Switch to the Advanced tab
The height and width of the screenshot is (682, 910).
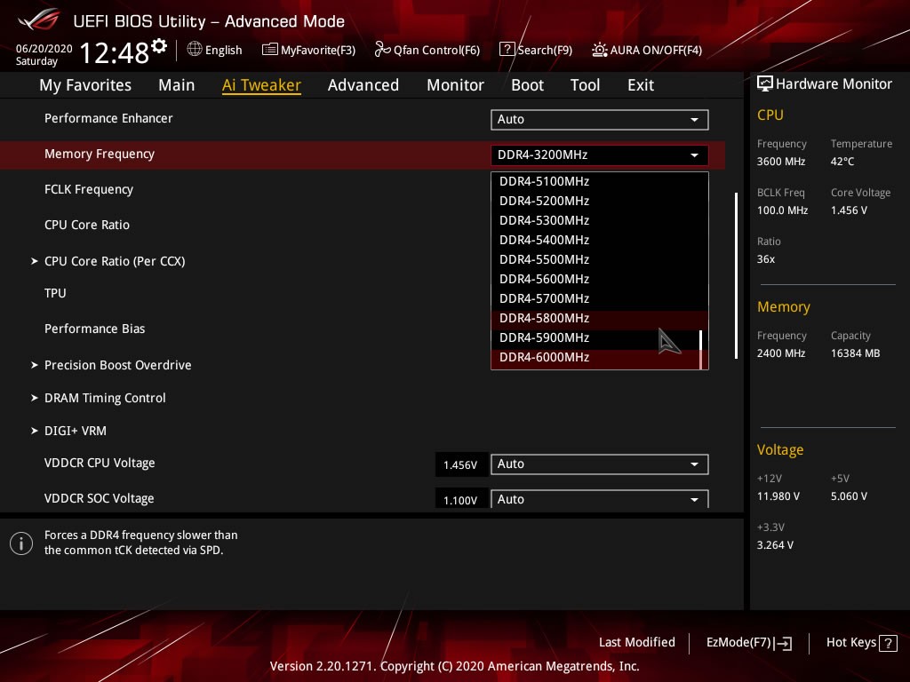(363, 85)
